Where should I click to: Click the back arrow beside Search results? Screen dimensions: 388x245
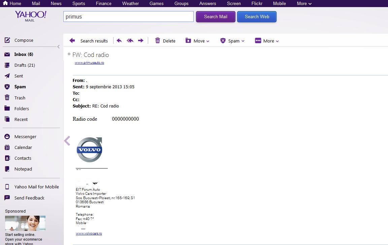(x=72, y=40)
